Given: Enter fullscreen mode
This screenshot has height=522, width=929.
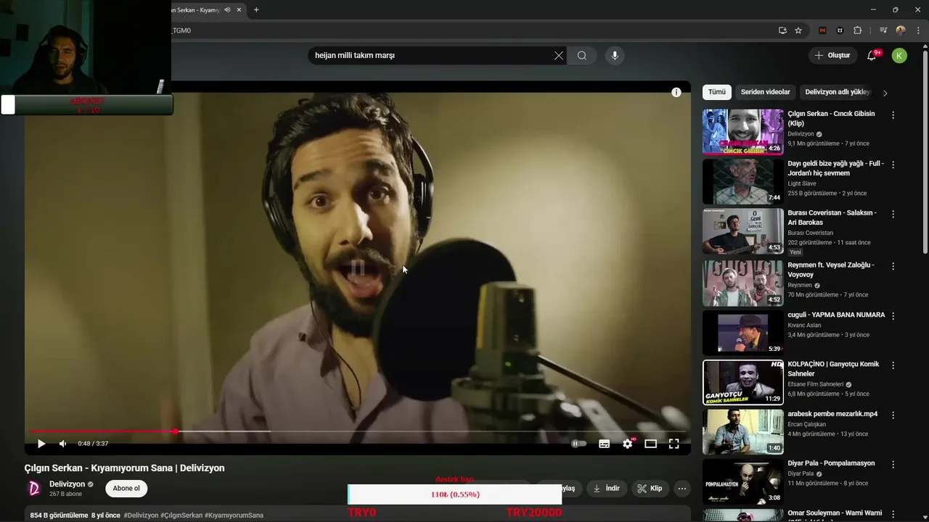Looking at the screenshot, I should pyautogui.click(x=674, y=444).
